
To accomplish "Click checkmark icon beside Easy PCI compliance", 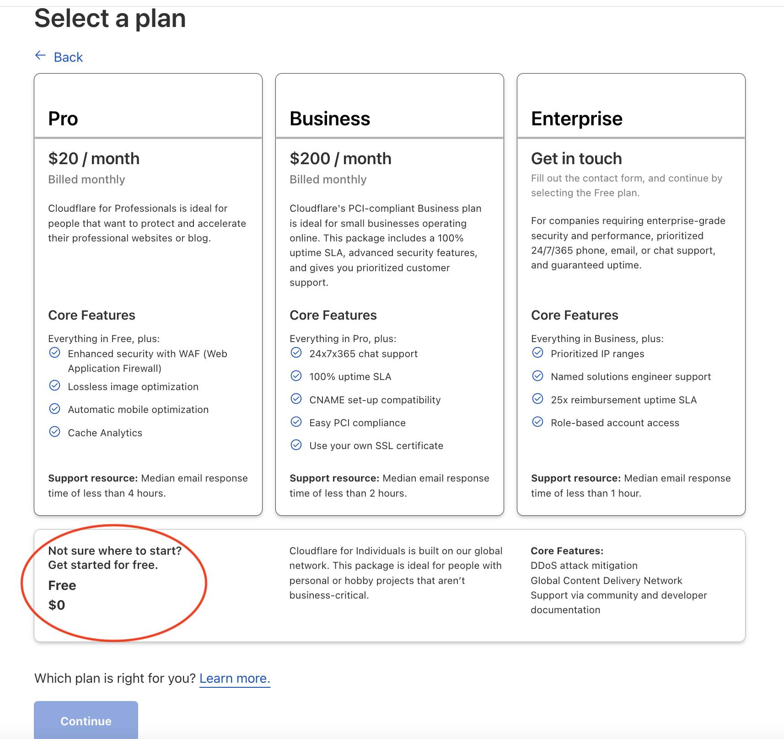I will point(296,422).
